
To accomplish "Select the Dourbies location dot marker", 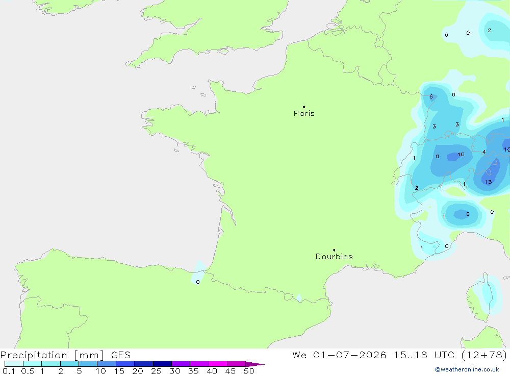I will click(334, 250).
